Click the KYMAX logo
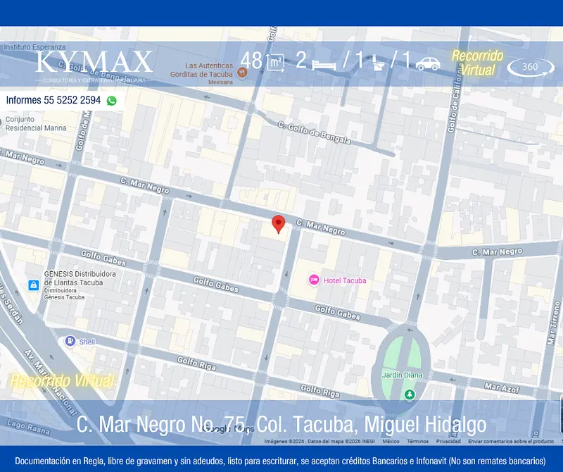Viewport: 563px width, 472px height. (94, 66)
